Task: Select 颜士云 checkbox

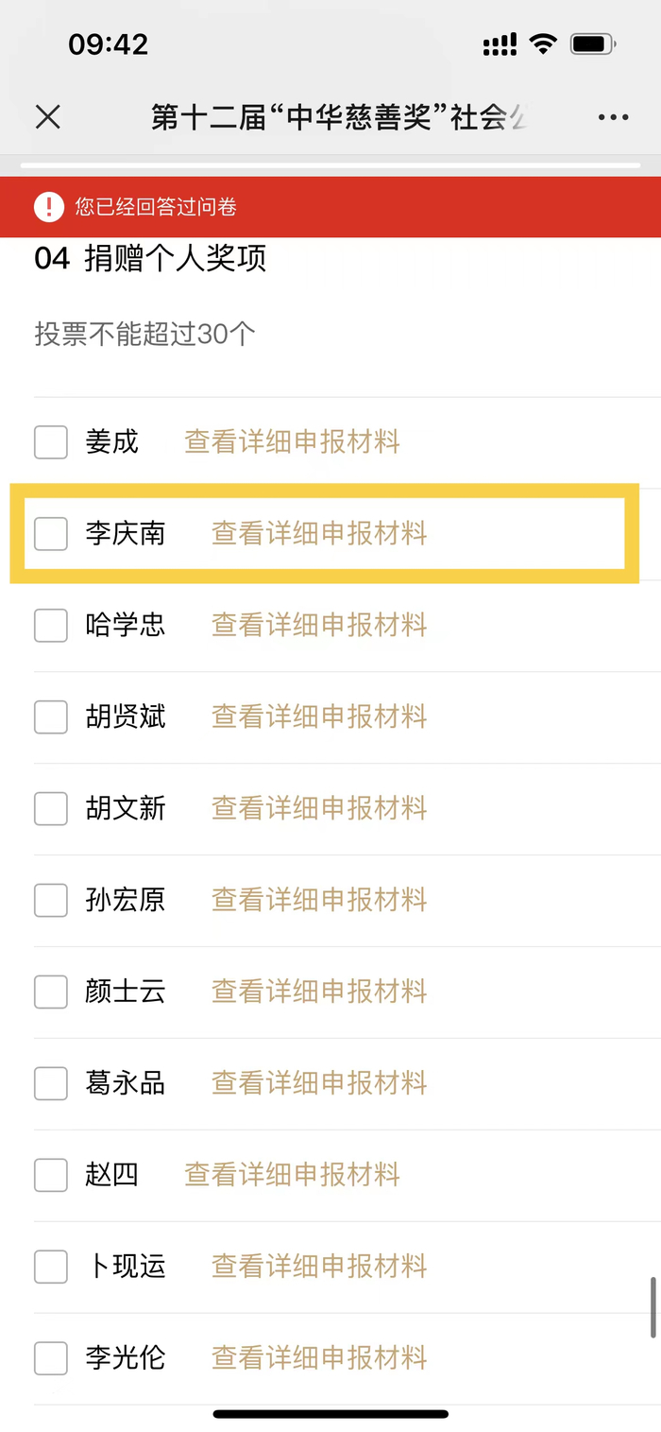Action: 51,992
